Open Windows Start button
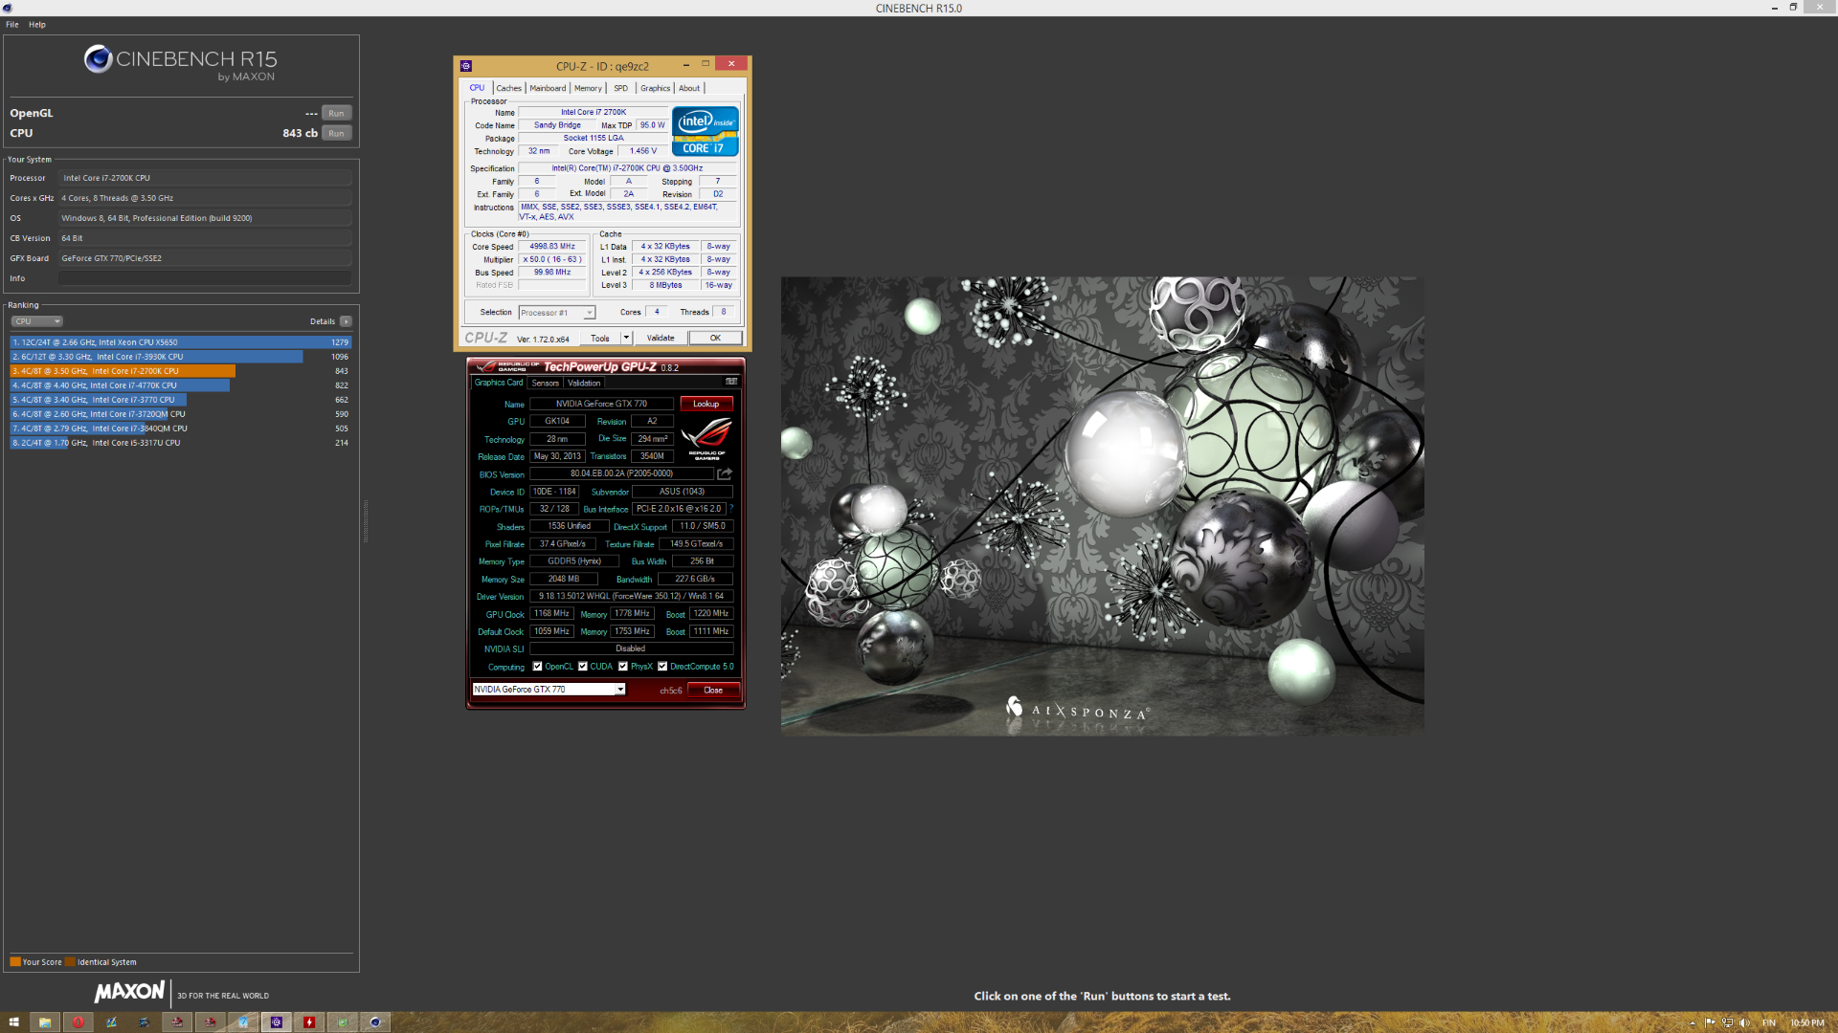The height and width of the screenshot is (1033, 1838). click(13, 1022)
